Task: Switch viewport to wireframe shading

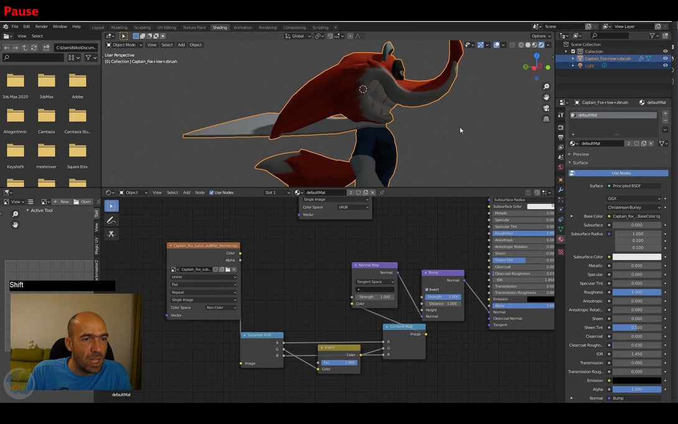Action: [521, 45]
